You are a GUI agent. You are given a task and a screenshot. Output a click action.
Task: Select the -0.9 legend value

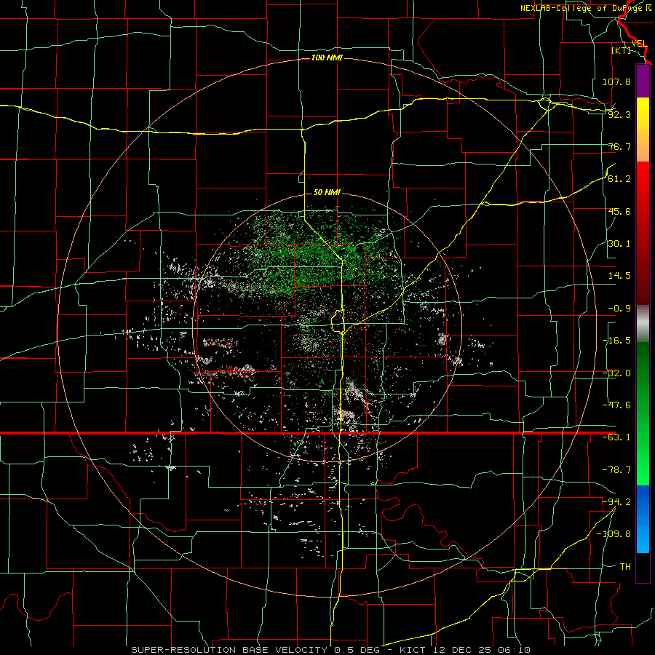tap(619, 309)
